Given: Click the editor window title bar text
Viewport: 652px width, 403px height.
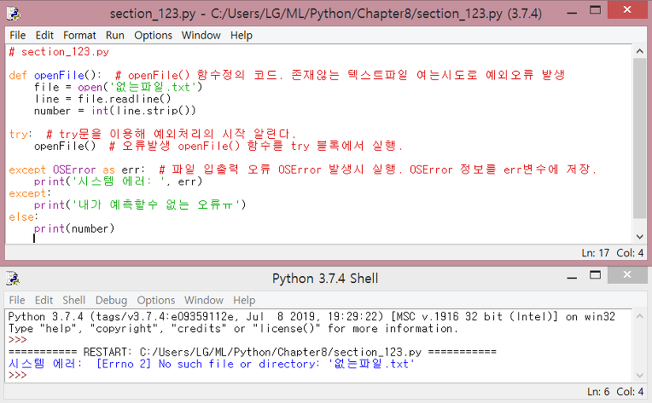Looking at the screenshot, I should coord(326,14).
